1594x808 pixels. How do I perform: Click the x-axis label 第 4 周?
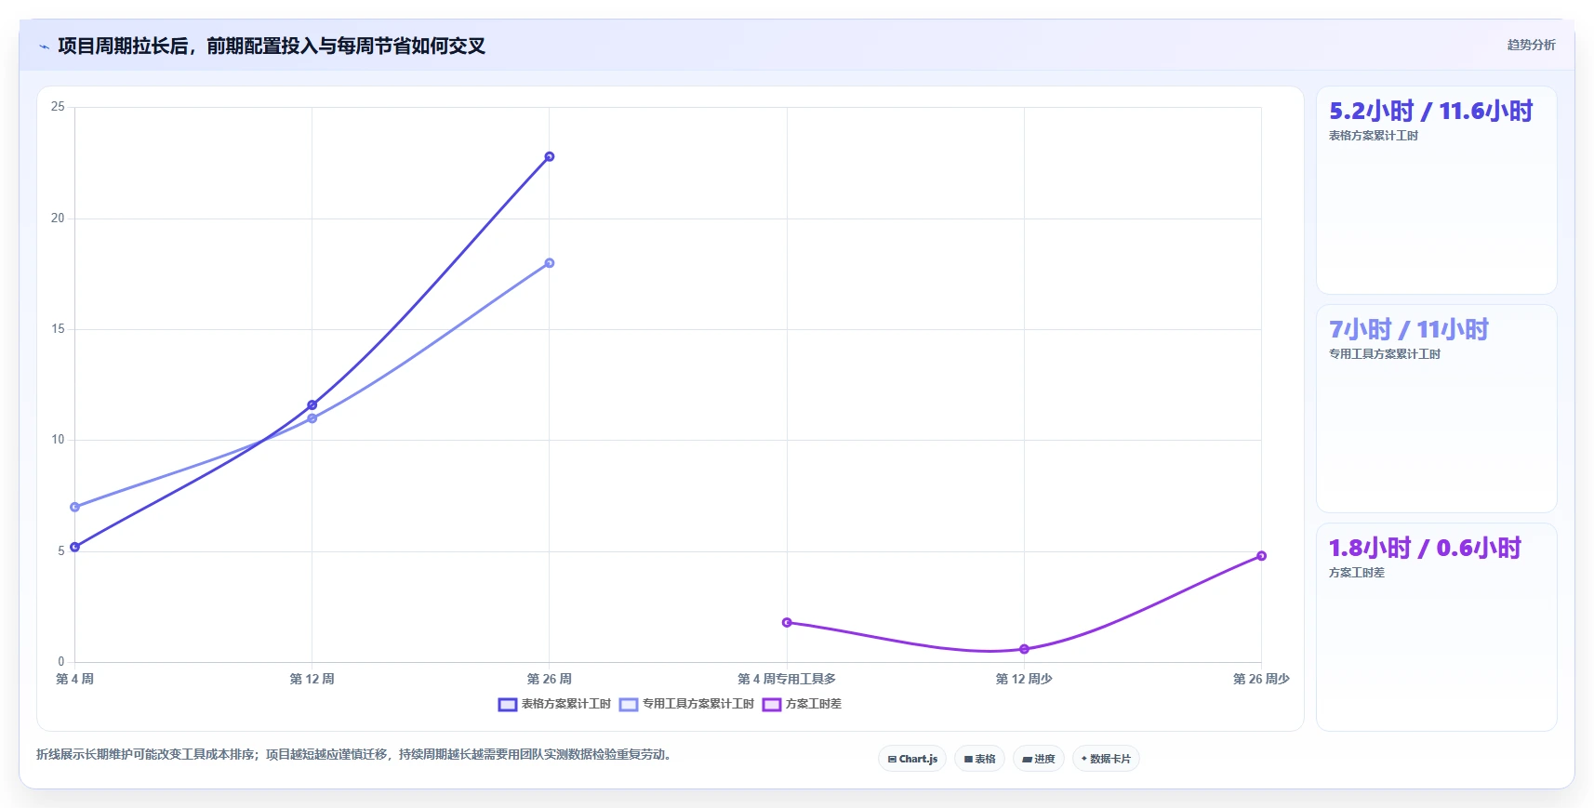coord(75,679)
